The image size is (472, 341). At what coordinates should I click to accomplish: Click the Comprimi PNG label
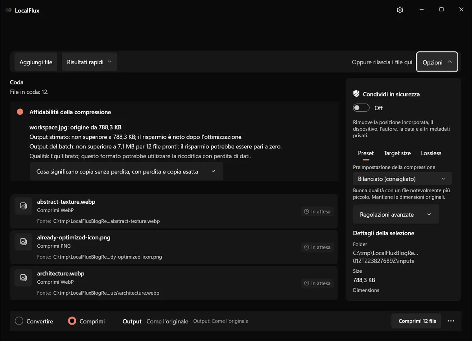[x=54, y=246]
